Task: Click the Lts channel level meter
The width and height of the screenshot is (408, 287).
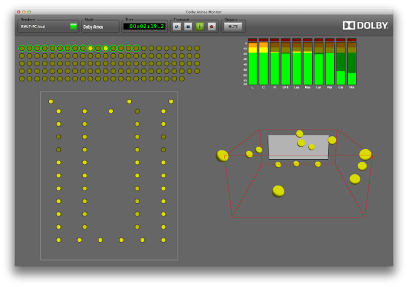Action: click(x=341, y=63)
